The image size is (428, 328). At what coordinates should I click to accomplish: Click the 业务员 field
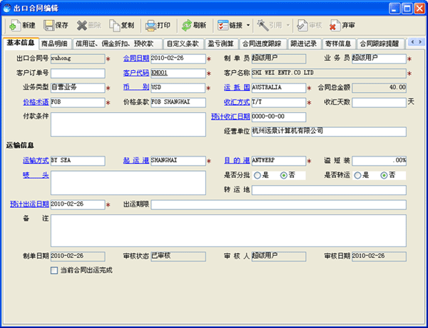point(379,59)
